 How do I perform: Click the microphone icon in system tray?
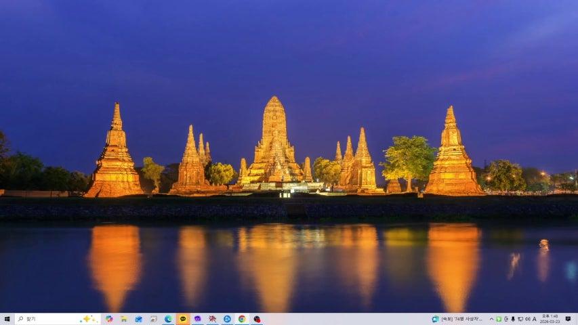click(x=512, y=319)
